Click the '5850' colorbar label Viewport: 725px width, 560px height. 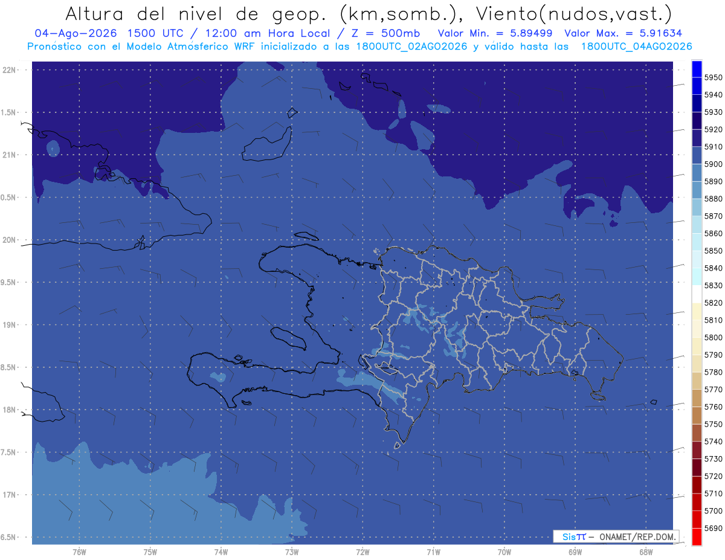713,251
